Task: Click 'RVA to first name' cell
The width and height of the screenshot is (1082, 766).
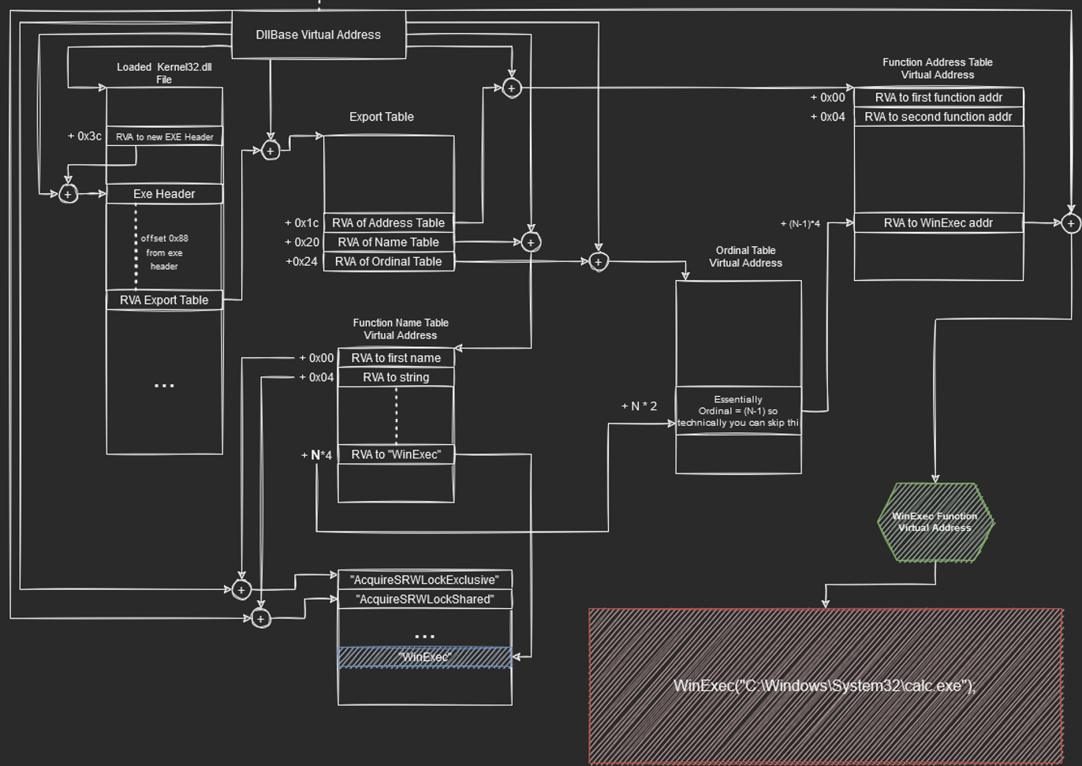Action: coord(396,358)
